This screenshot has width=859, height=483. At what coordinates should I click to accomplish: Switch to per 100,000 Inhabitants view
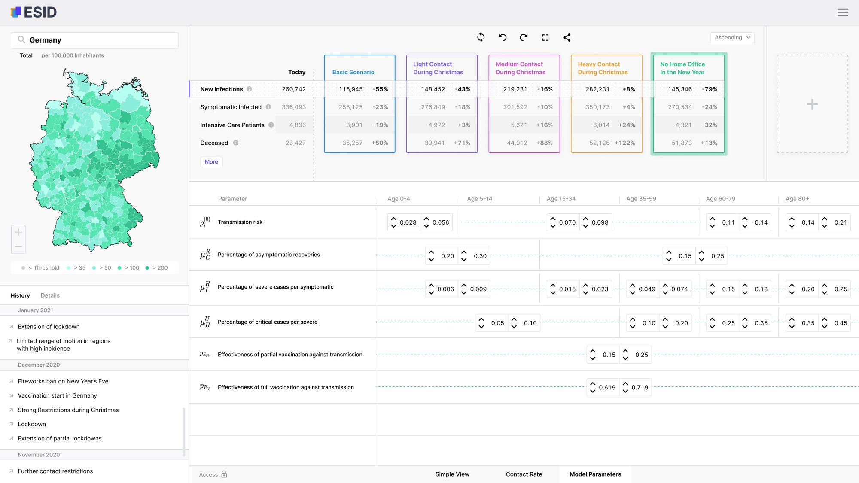click(73, 55)
